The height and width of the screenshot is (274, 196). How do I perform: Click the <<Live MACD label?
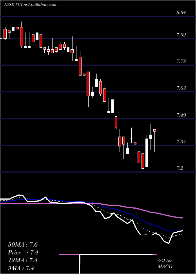165,264
